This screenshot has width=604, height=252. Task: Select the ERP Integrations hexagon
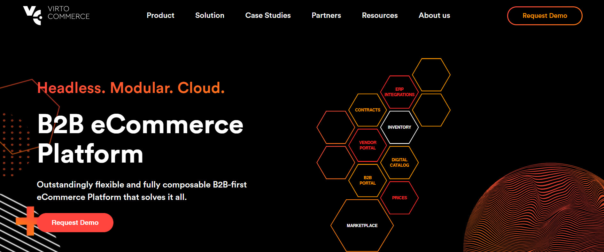pyautogui.click(x=399, y=92)
